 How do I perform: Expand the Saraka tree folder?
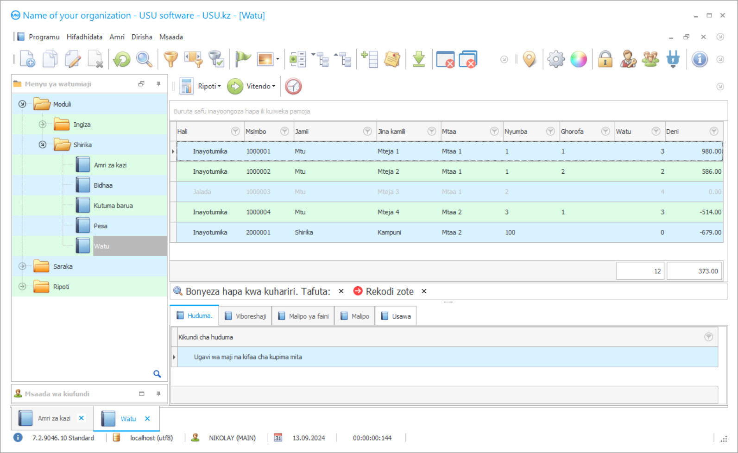[x=22, y=266]
